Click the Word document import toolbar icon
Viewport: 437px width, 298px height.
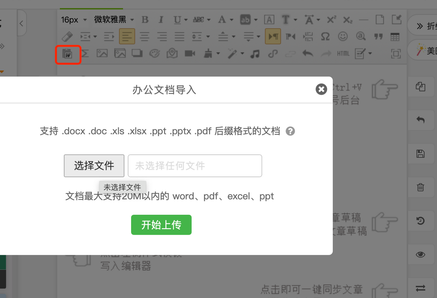[67, 54]
